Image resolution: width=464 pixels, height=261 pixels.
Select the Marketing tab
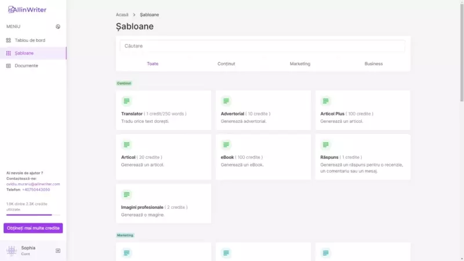[300, 64]
